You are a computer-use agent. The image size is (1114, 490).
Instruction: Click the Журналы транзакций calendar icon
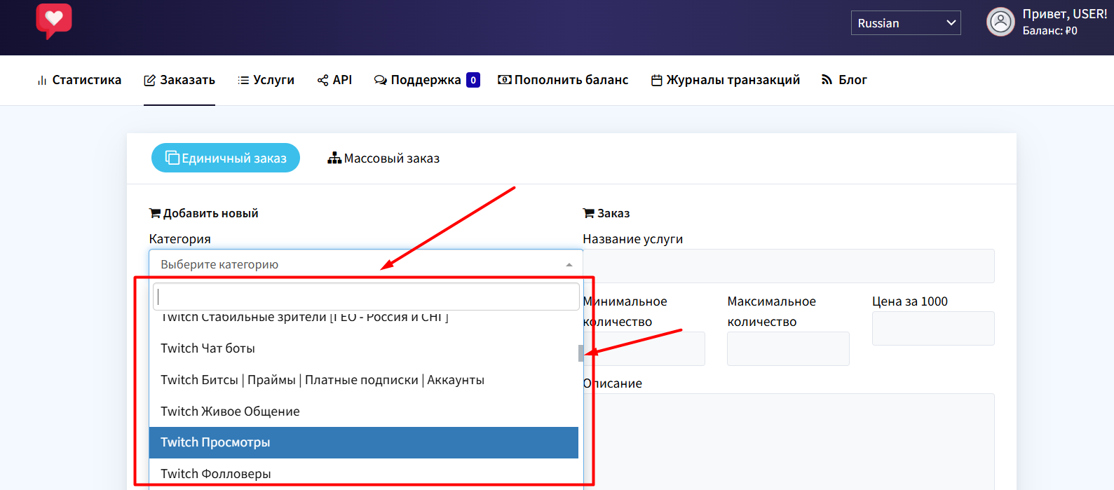tap(656, 81)
